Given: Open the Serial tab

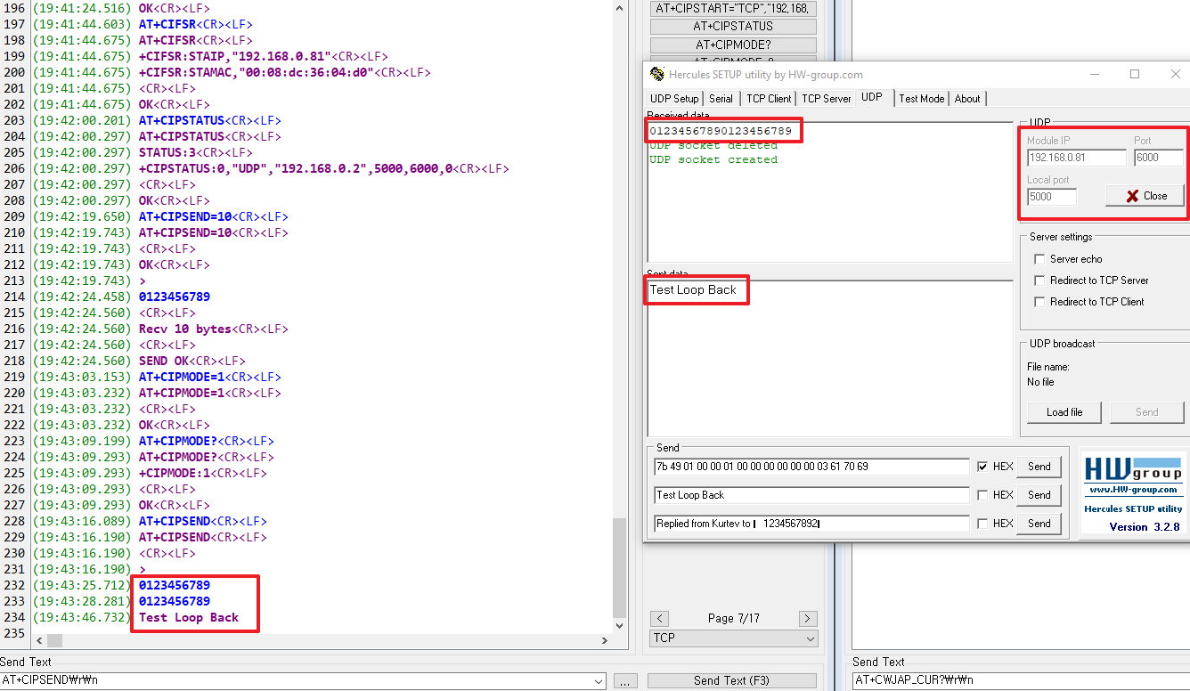Looking at the screenshot, I should pos(721,99).
